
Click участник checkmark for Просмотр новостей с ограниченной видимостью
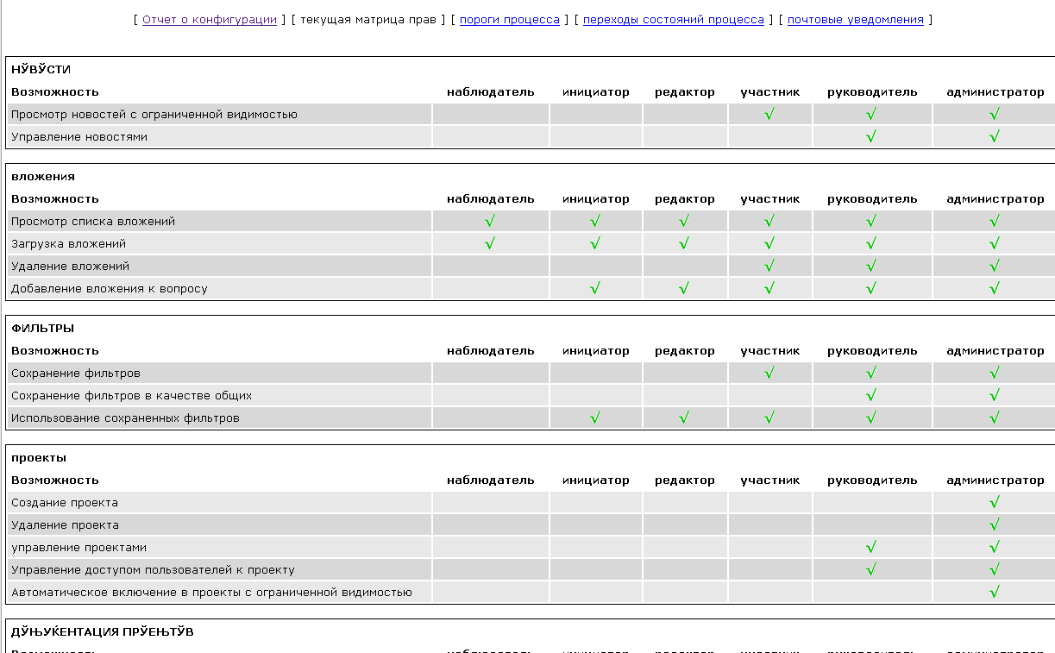[769, 114]
